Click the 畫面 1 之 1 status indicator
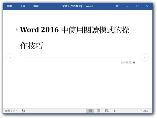 11,111
